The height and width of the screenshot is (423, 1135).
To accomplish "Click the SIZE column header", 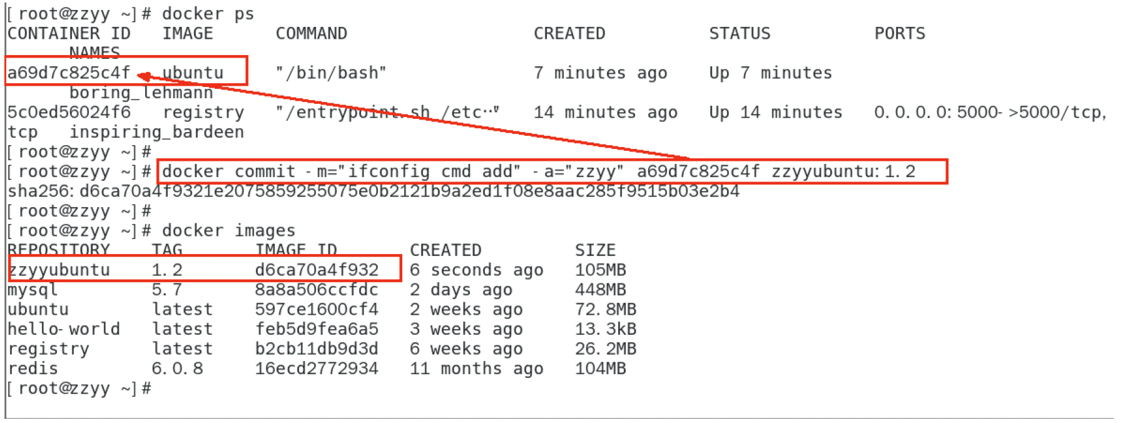I will (x=595, y=250).
